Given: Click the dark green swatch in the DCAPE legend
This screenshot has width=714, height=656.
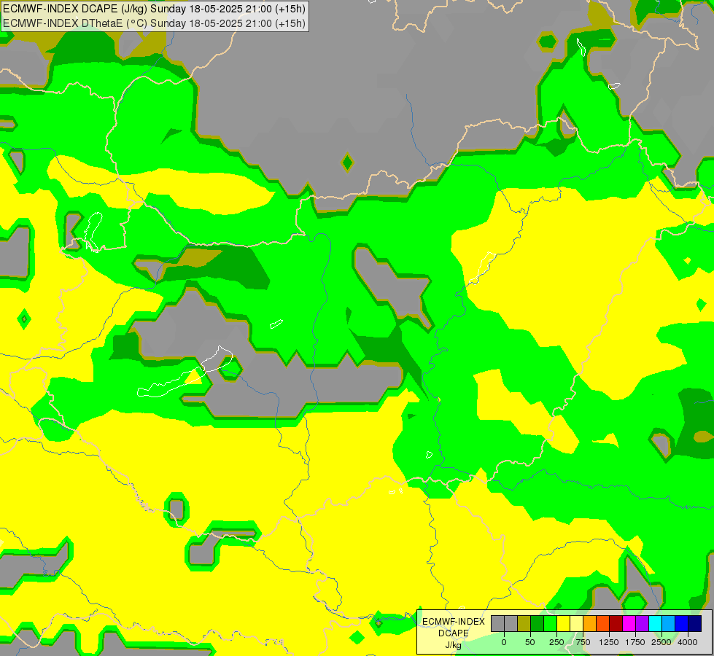Looking at the screenshot, I should click(x=538, y=623).
